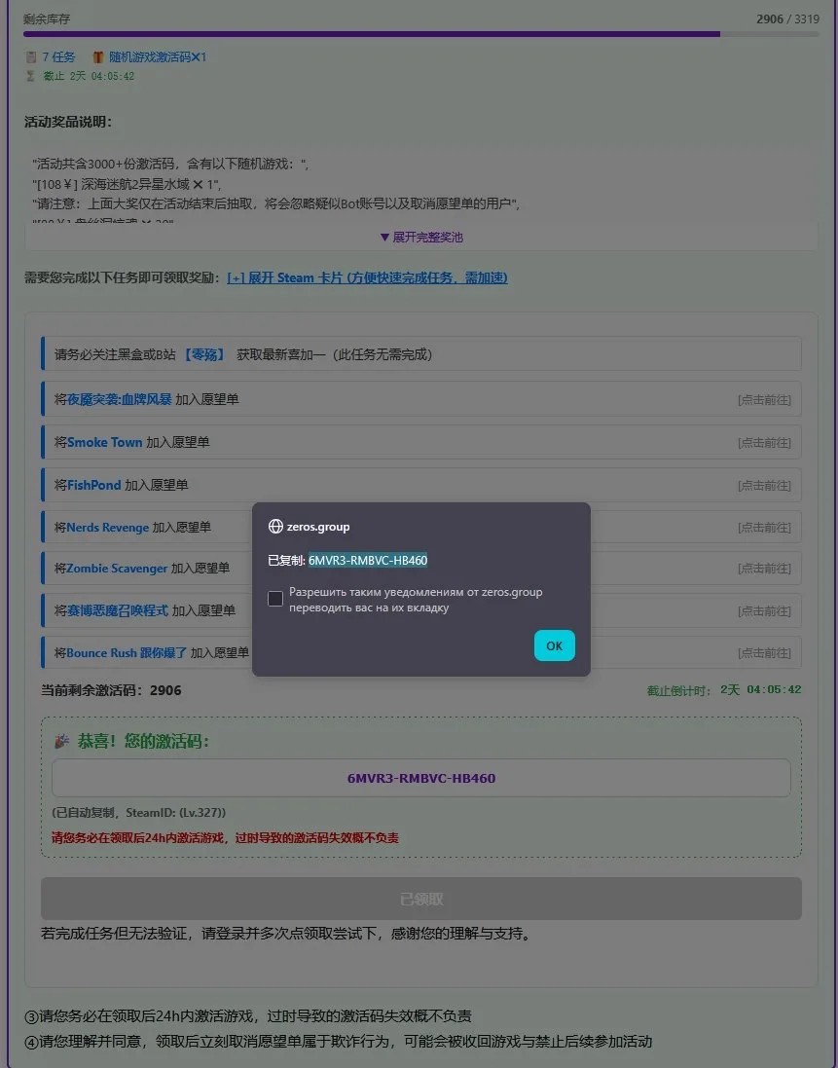This screenshot has height=1068, width=838.
Task: Click the party popper icon beside 恭喜
Action: coord(62,741)
